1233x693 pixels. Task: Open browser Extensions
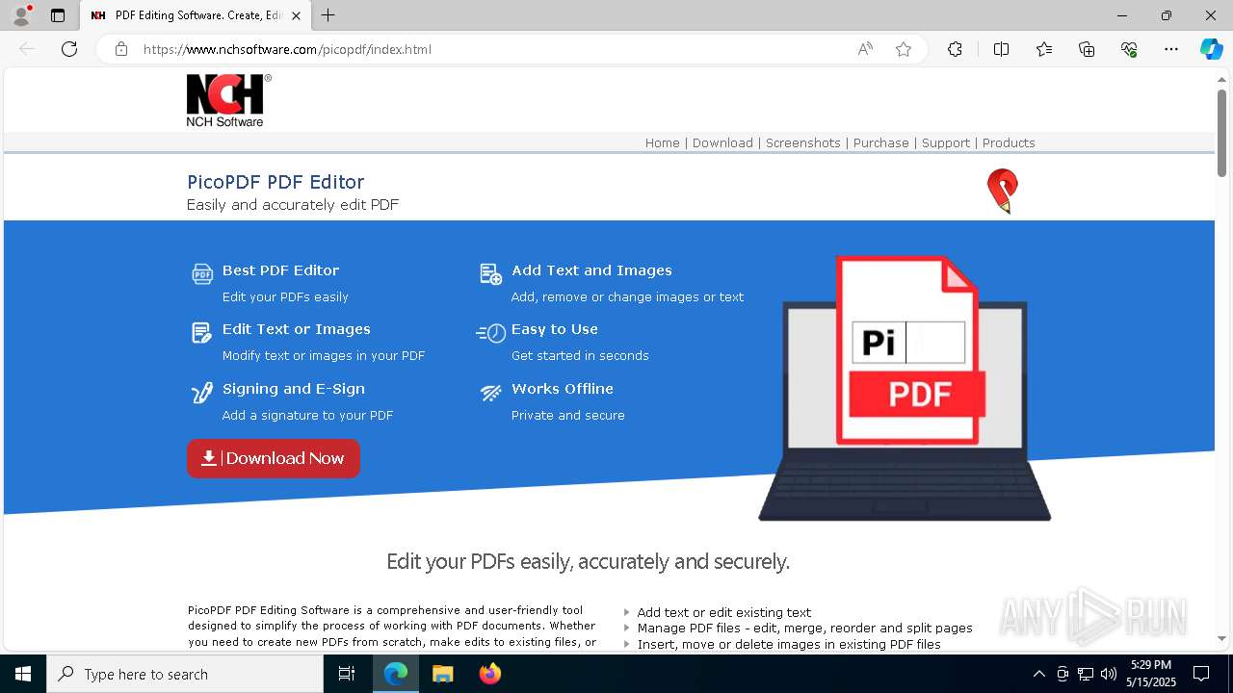pyautogui.click(x=955, y=49)
